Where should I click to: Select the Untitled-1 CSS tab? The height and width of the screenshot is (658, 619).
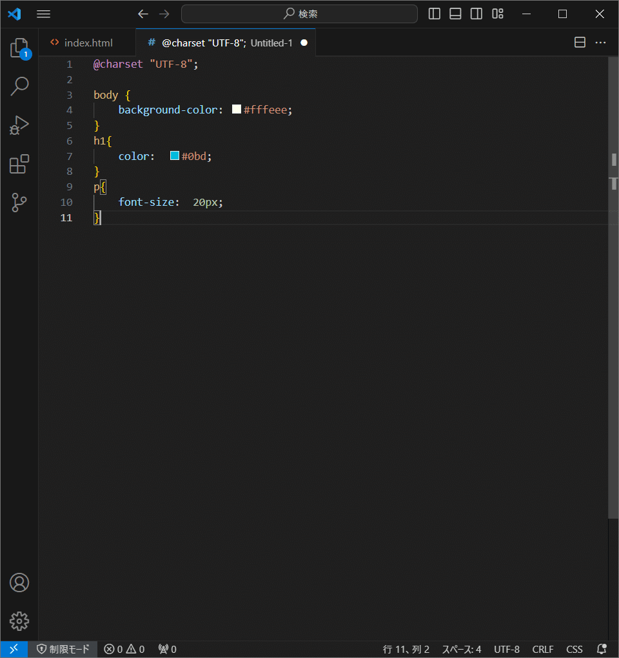pyautogui.click(x=226, y=43)
